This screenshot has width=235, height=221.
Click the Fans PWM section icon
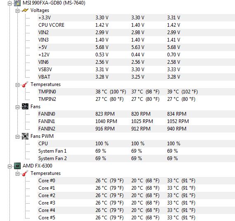[x=25, y=136]
